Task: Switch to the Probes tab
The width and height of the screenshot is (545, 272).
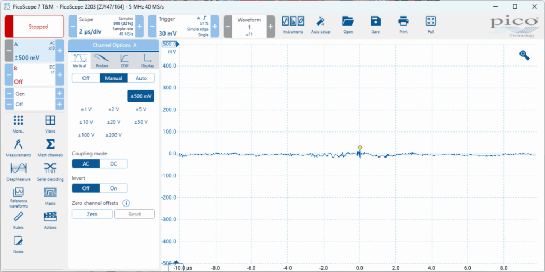Action: click(102, 61)
